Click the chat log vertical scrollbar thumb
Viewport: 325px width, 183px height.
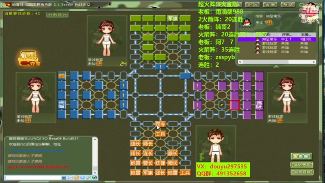pos(95,168)
